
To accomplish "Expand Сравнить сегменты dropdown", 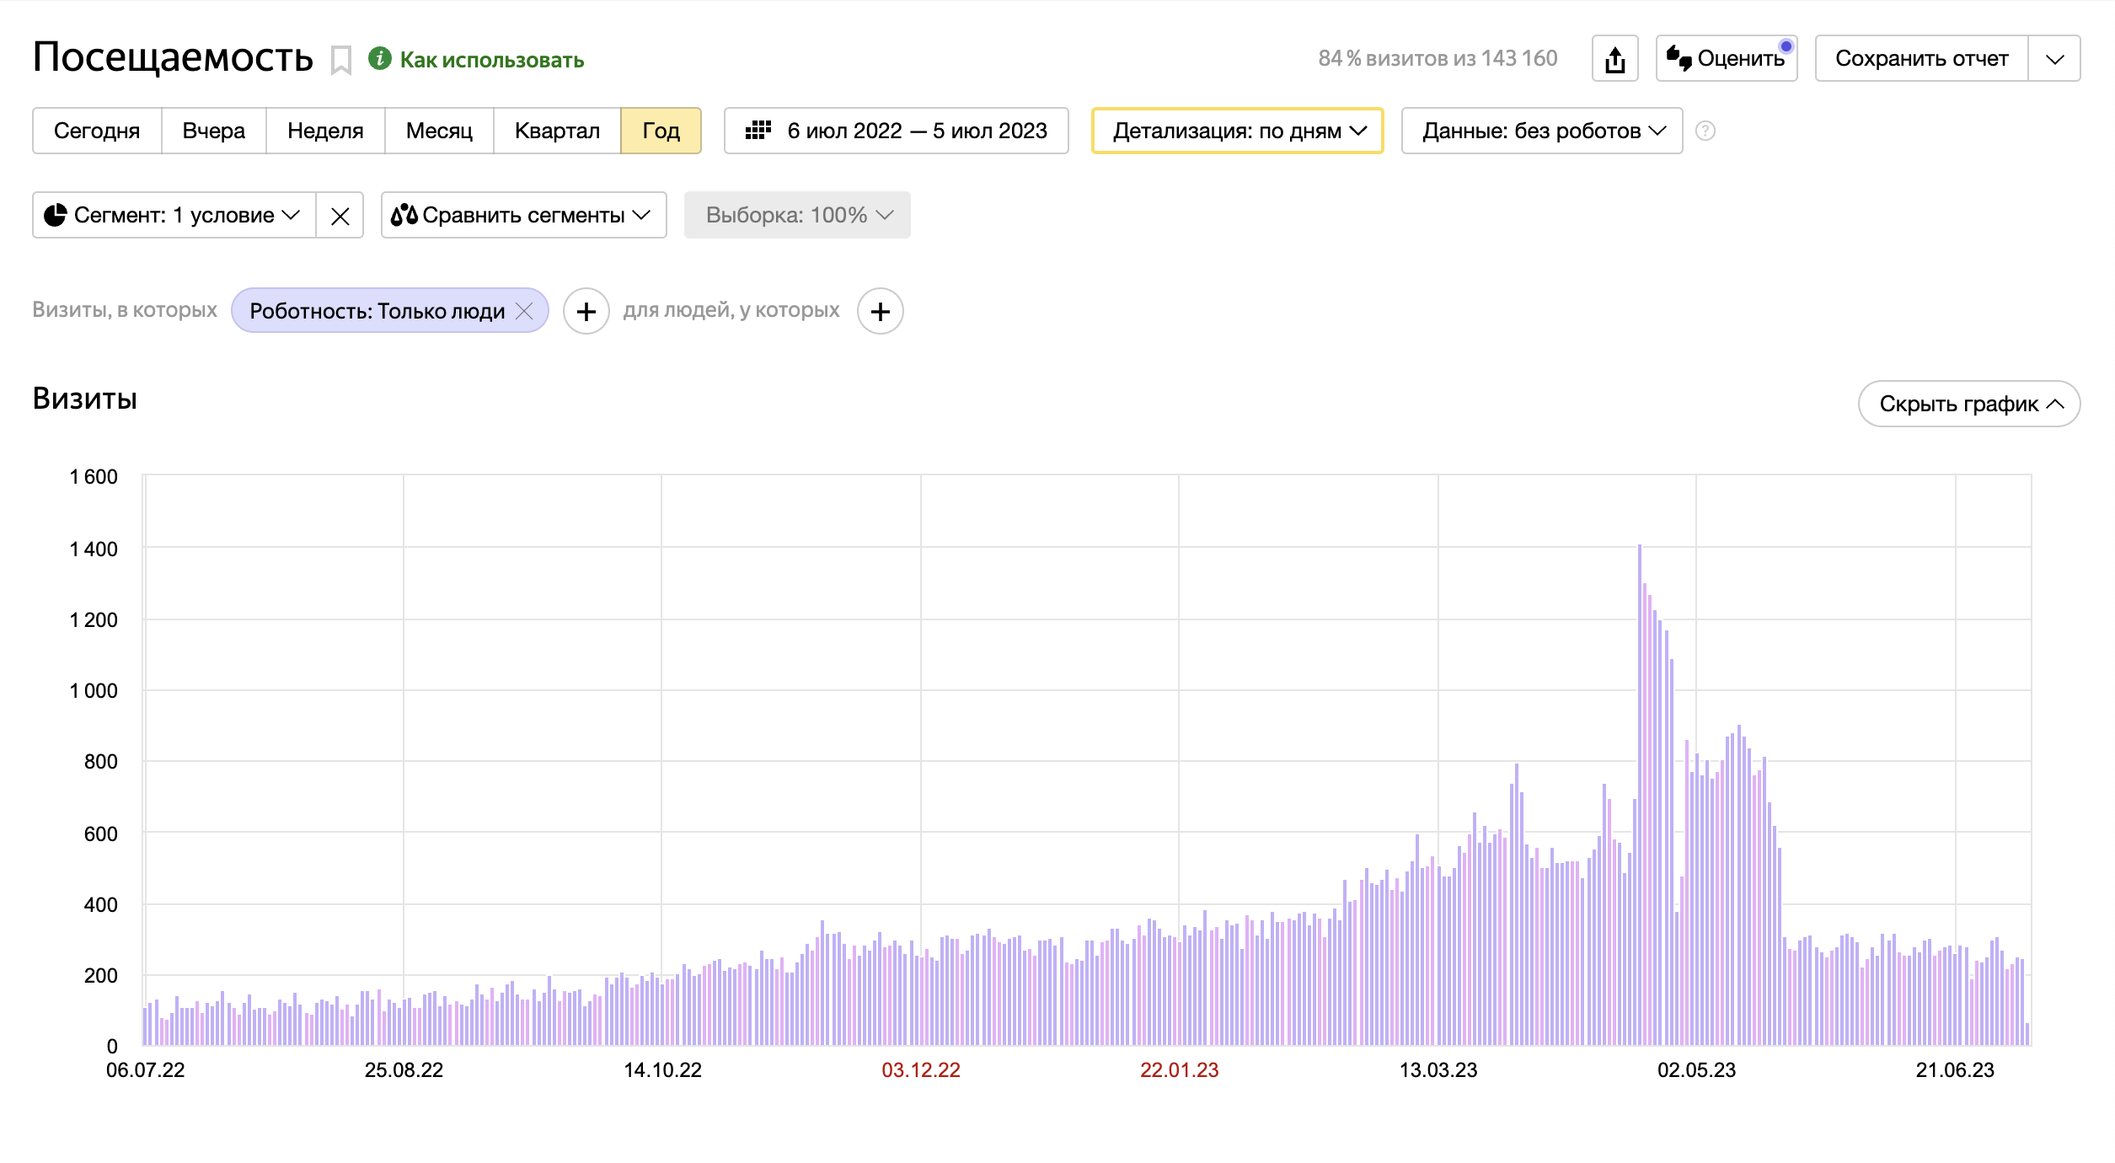I will click(523, 216).
